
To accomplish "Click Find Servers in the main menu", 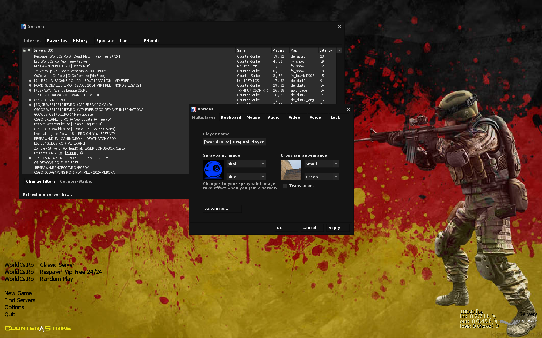I will (20, 300).
